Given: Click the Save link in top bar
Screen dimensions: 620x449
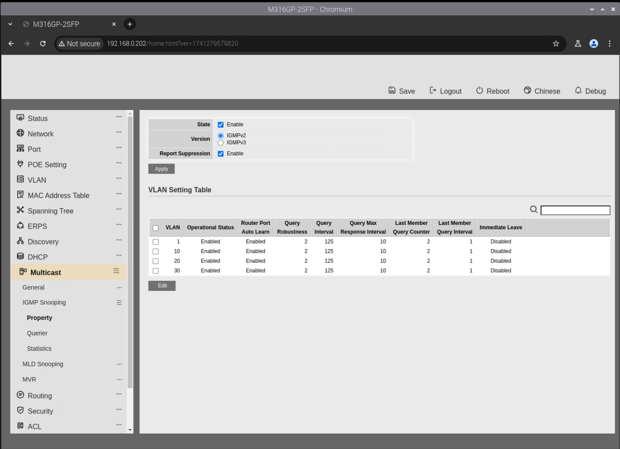Looking at the screenshot, I should (x=407, y=91).
